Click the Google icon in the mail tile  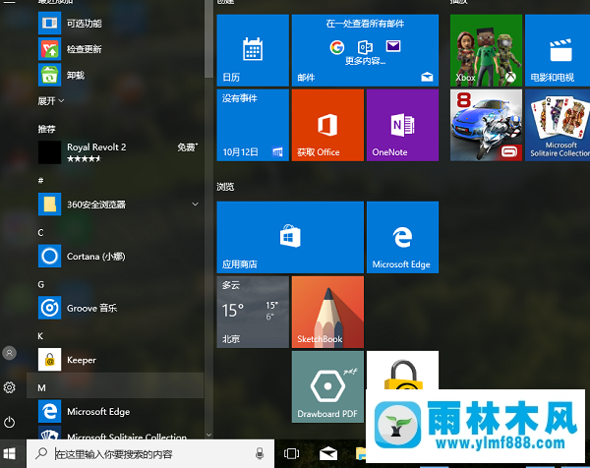coord(337,47)
